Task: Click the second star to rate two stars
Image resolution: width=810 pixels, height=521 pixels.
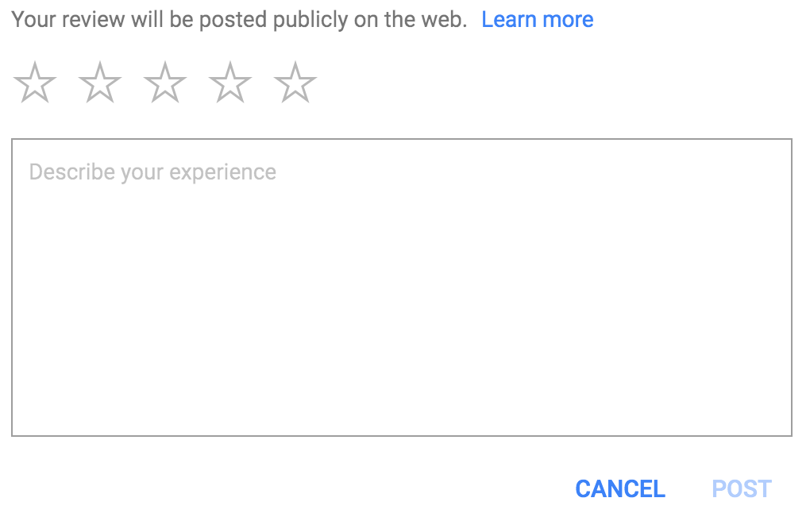Action: coord(99,82)
